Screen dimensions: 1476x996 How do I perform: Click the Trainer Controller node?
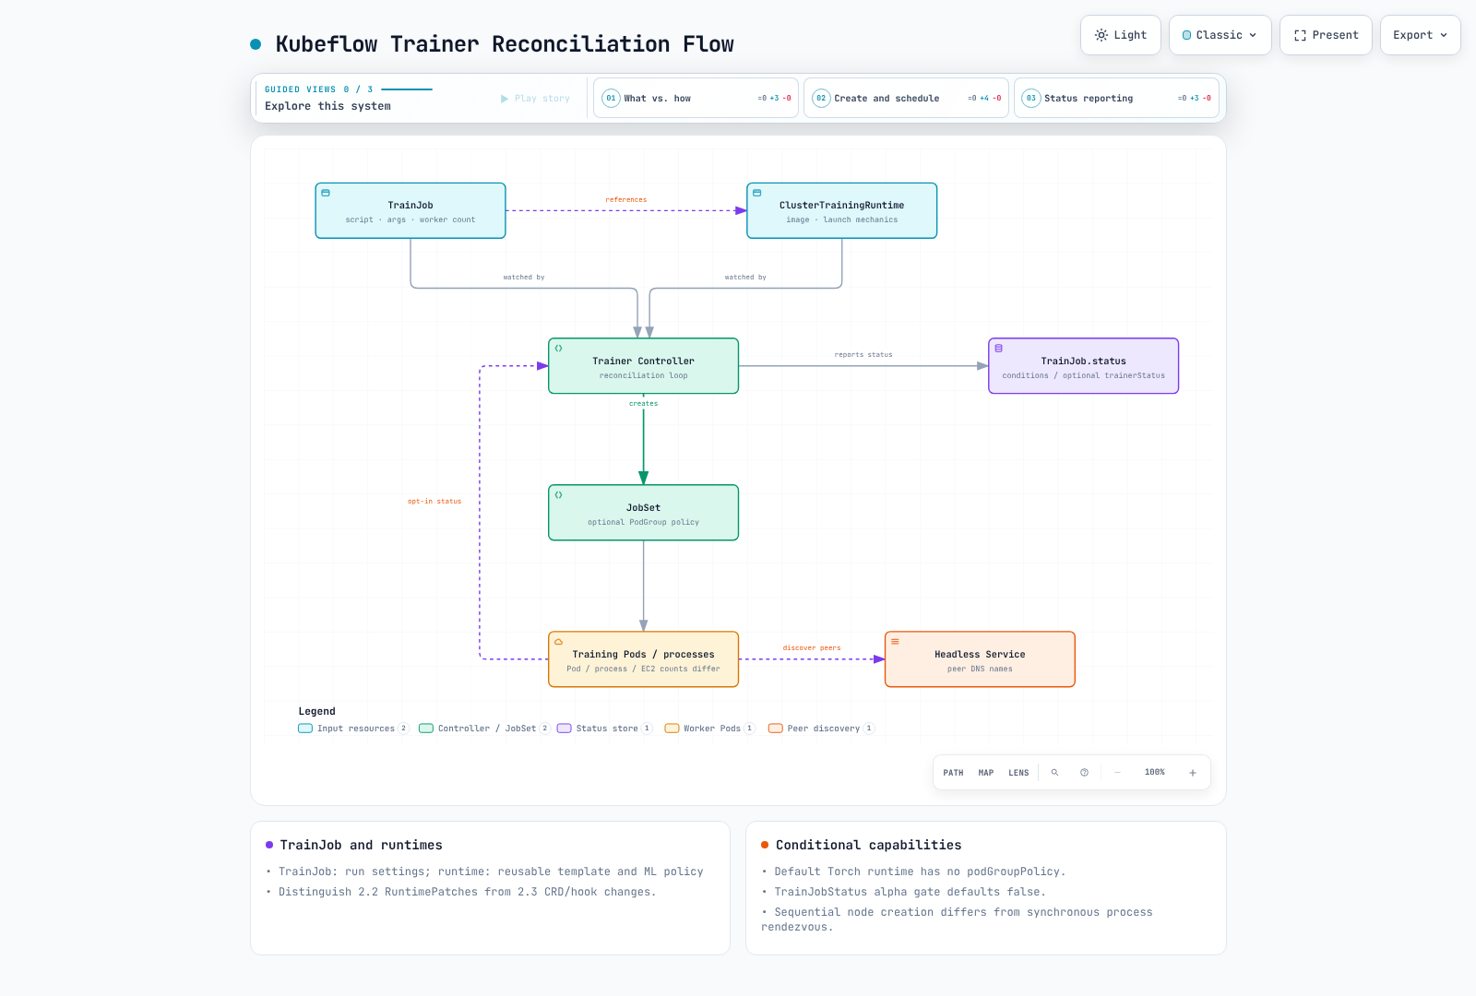tap(643, 366)
